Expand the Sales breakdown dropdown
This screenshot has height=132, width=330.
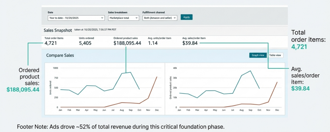pos(123,18)
